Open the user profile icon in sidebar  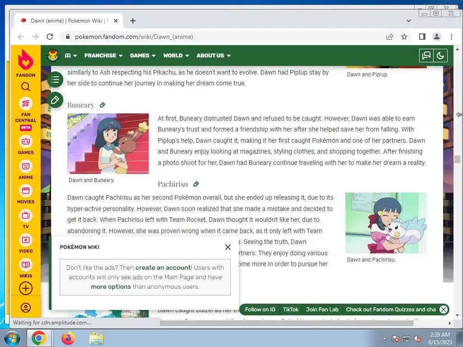coord(26,308)
